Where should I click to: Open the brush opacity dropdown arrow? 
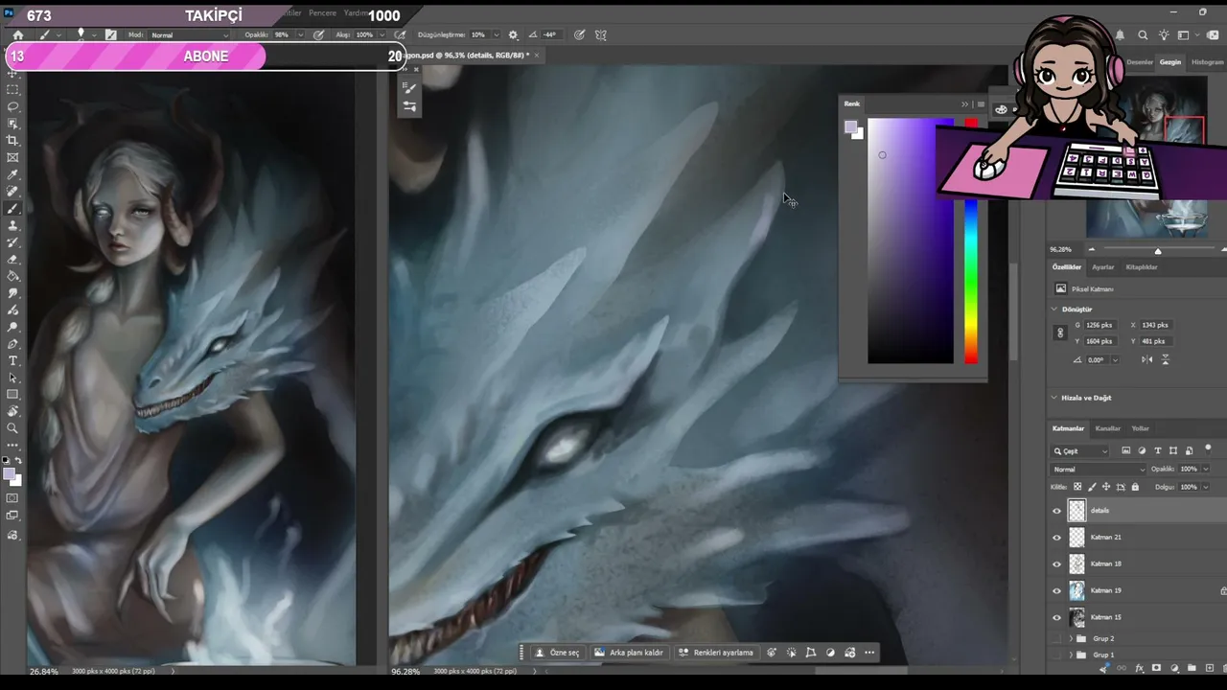[300, 35]
